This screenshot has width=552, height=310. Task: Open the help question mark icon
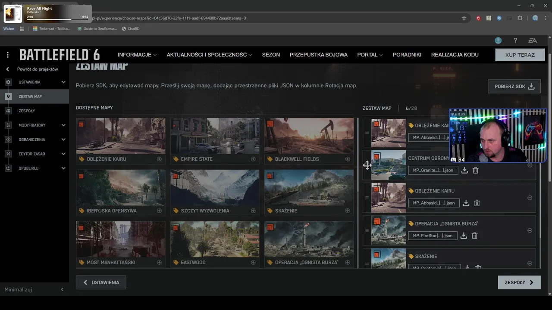(515, 40)
